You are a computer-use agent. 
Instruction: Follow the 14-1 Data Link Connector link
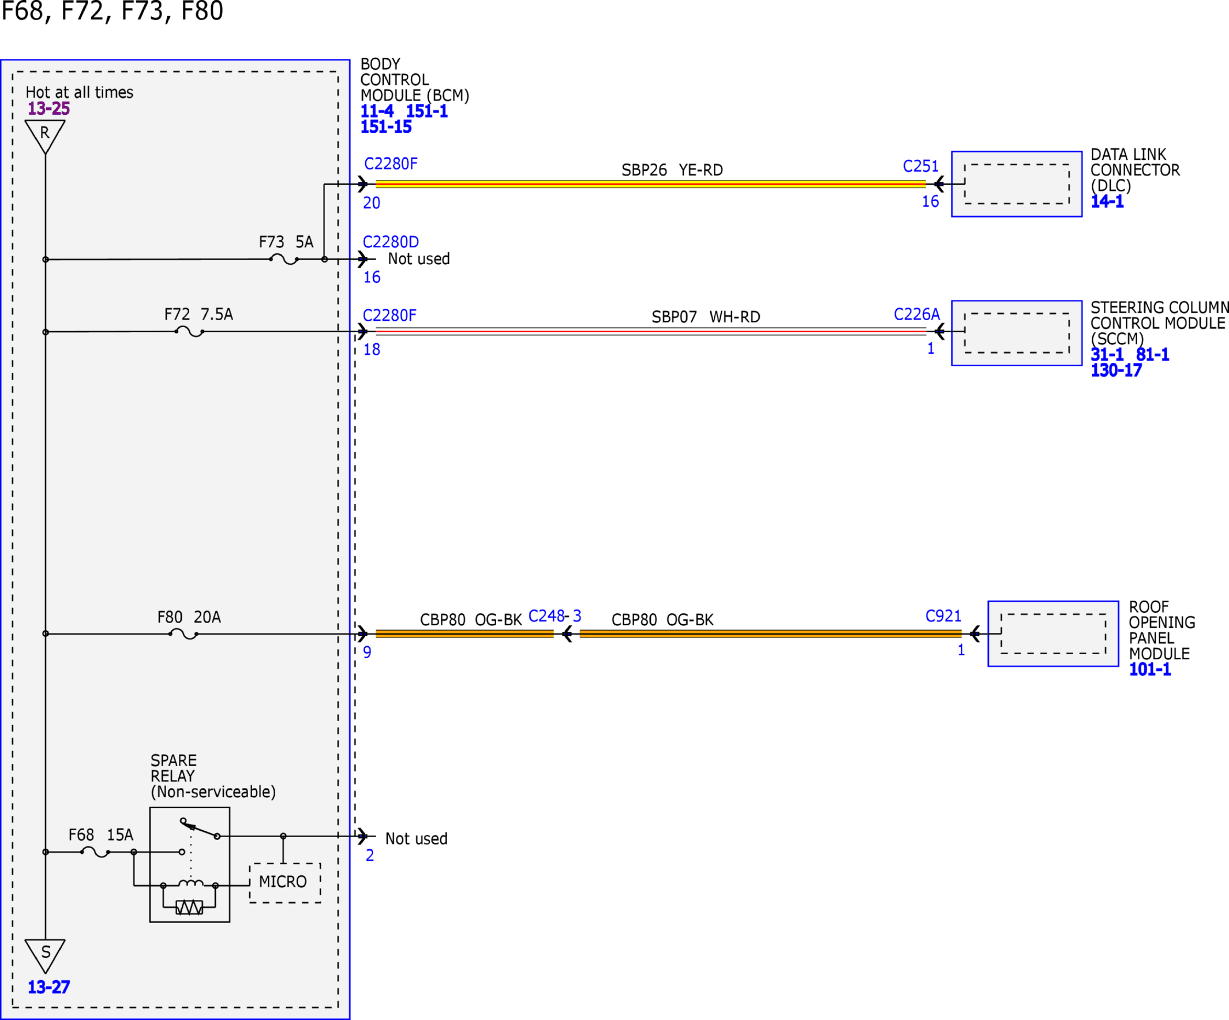click(x=1107, y=201)
